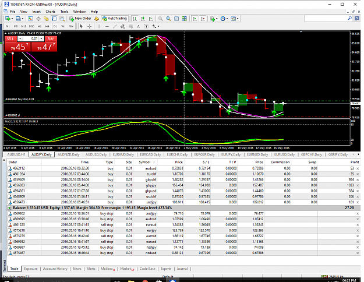Screen dimensions: 364x282
Task: Open the Account History terminal tab
Action: [x=55, y=269]
